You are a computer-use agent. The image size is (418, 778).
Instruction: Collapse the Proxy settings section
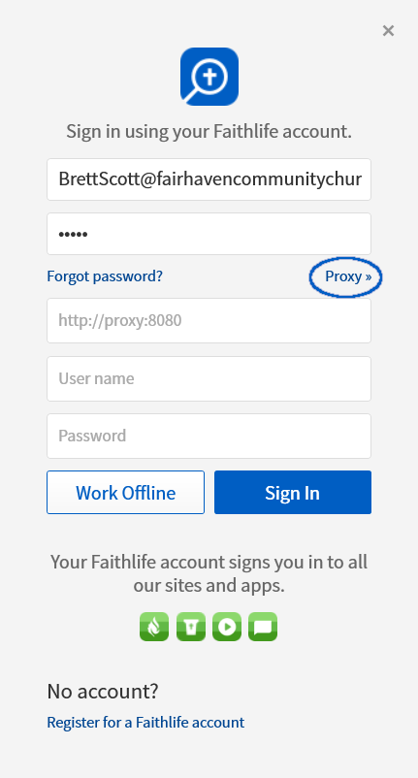pyautogui.click(x=348, y=276)
